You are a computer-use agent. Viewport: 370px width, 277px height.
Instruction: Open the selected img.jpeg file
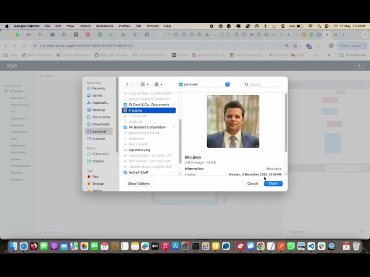point(273,184)
